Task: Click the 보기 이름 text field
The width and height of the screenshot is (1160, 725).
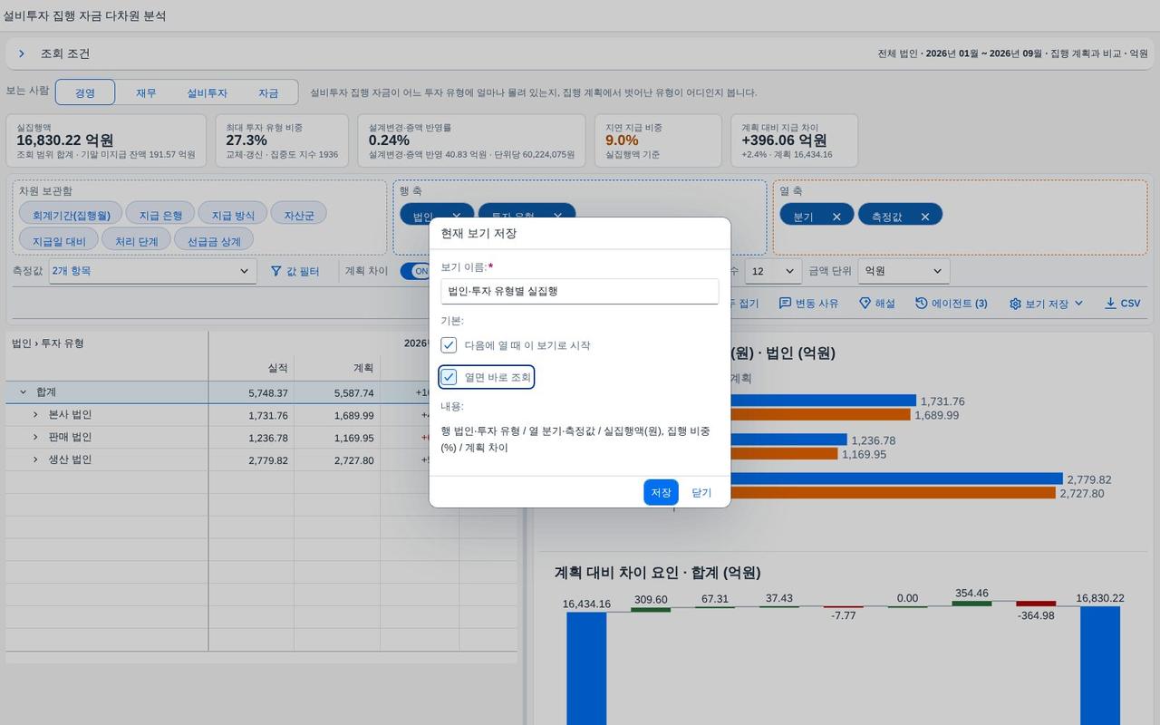Action: pos(580,291)
